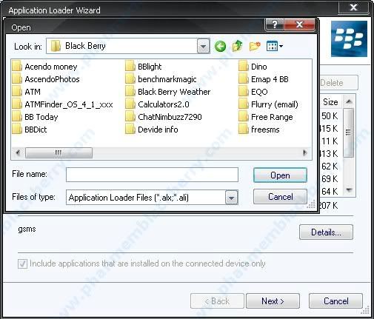Open the Acendo money folder
Viewport: 374px width, 319px height.
pyautogui.click(x=44, y=67)
